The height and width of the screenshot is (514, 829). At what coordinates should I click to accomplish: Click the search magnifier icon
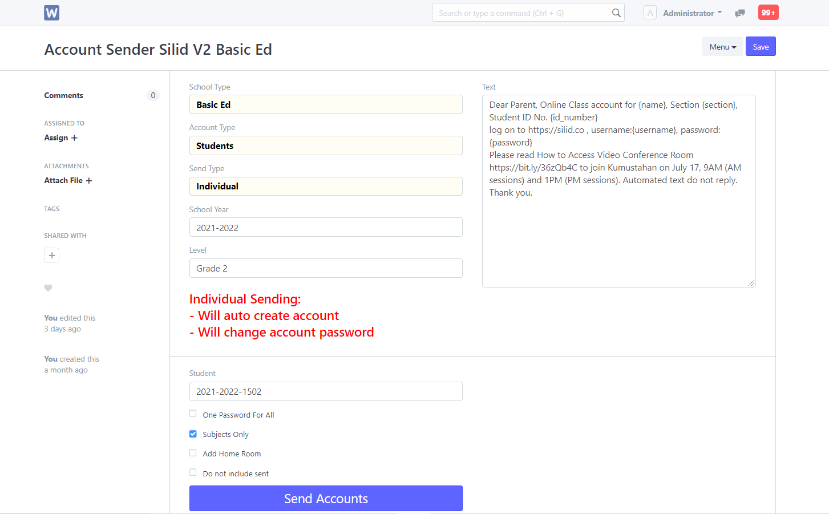click(616, 13)
